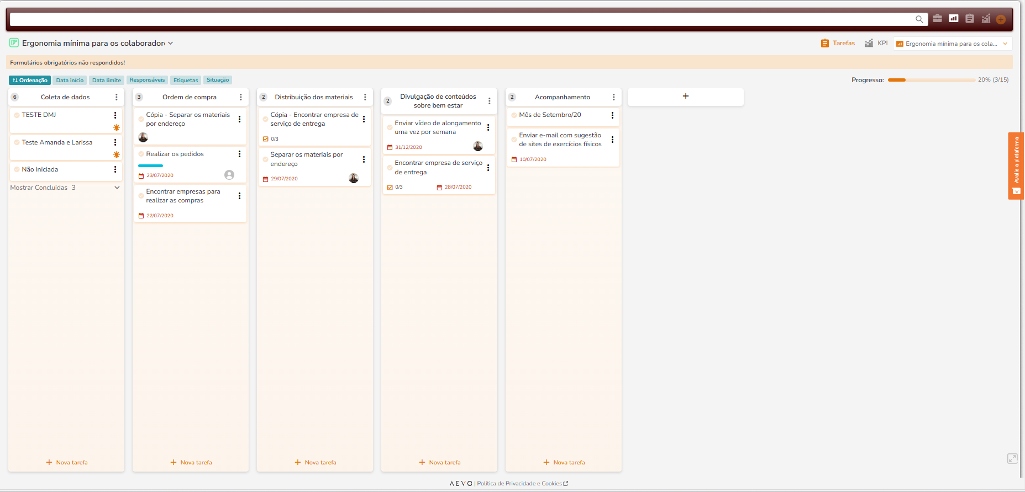Filter by Situação

(218, 80)
